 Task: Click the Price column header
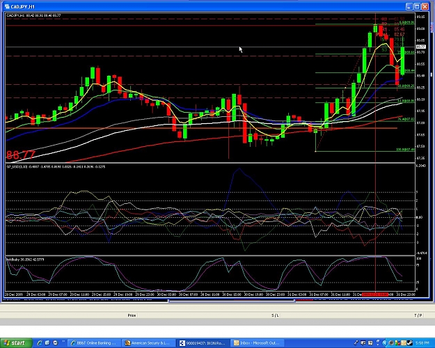(x=132, y=315)
